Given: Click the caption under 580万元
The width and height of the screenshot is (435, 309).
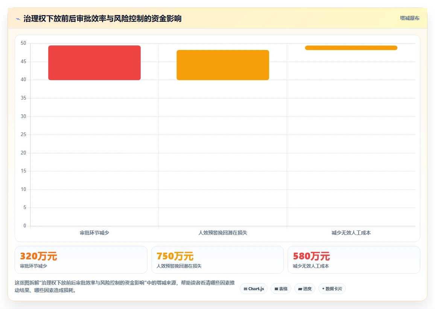Looking at the screenshot, I should (x=311, y=266).
